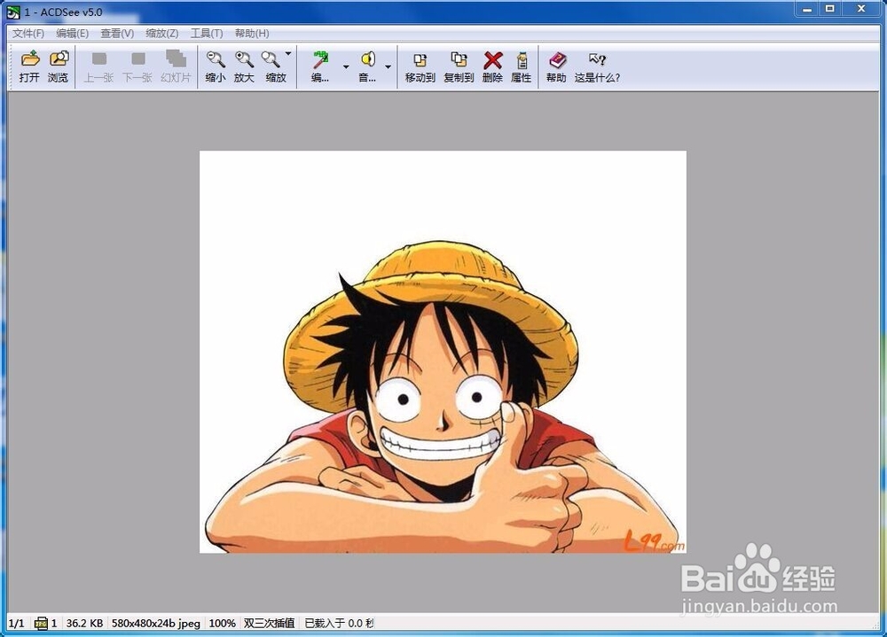Open the 缩放(Z) menu
Viewport: 887px width, 637px height.
click(x=161, y=34)
